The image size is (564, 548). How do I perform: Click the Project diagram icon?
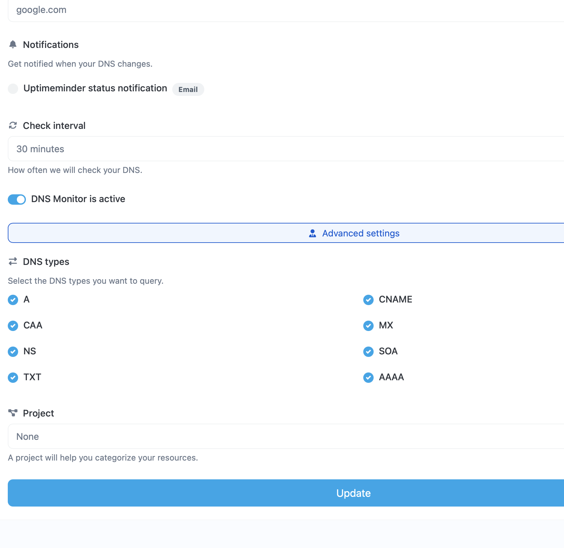click(x=13, y=413)
